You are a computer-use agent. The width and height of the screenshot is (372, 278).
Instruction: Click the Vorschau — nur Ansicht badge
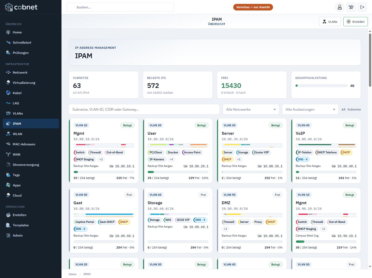(253, 7)
